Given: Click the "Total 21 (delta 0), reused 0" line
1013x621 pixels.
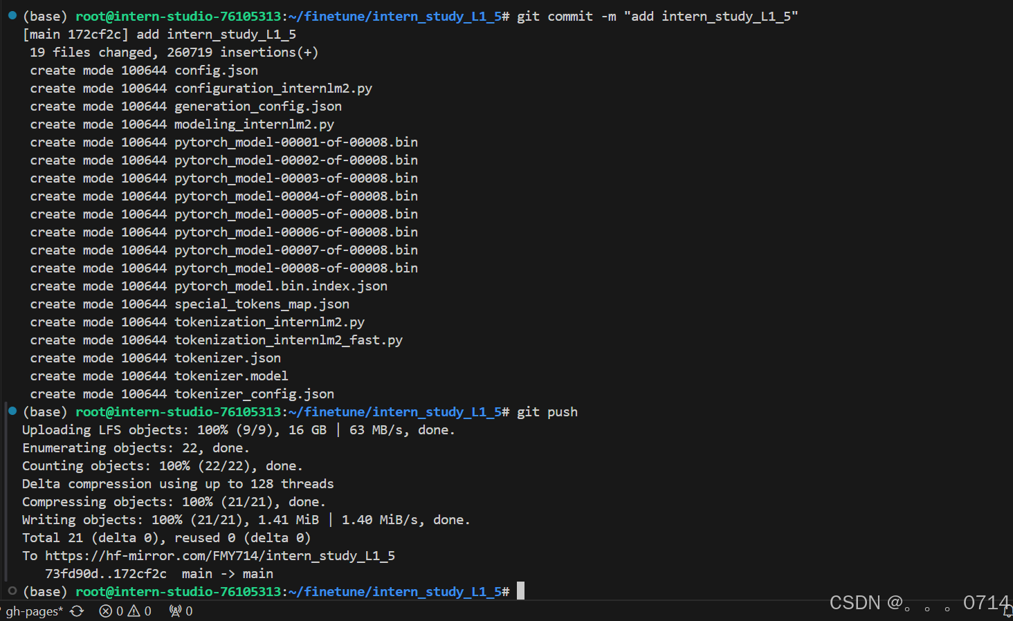Looking at the screenshot, I should click(167, 537).
